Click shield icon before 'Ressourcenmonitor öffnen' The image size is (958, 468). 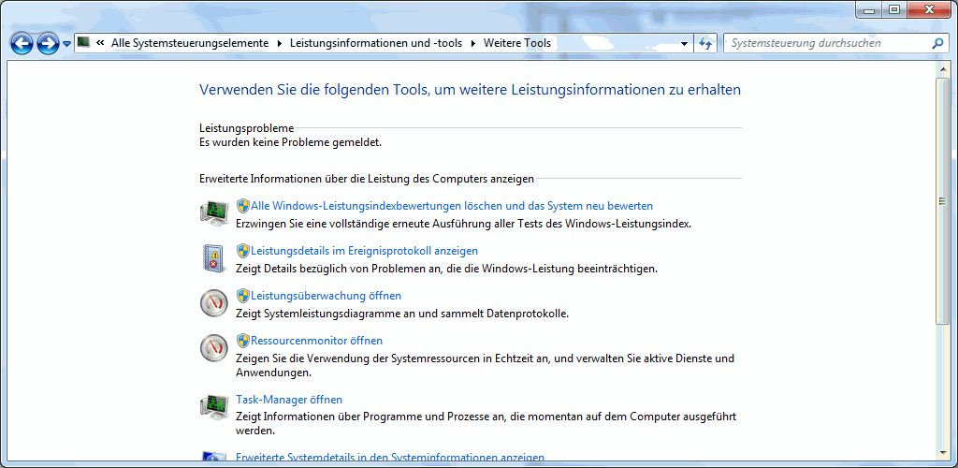(243, 341)
